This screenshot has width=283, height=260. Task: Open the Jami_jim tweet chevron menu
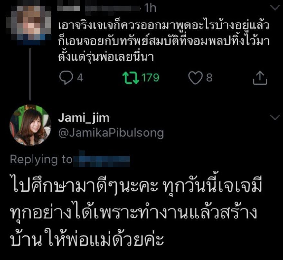[275, 117]
